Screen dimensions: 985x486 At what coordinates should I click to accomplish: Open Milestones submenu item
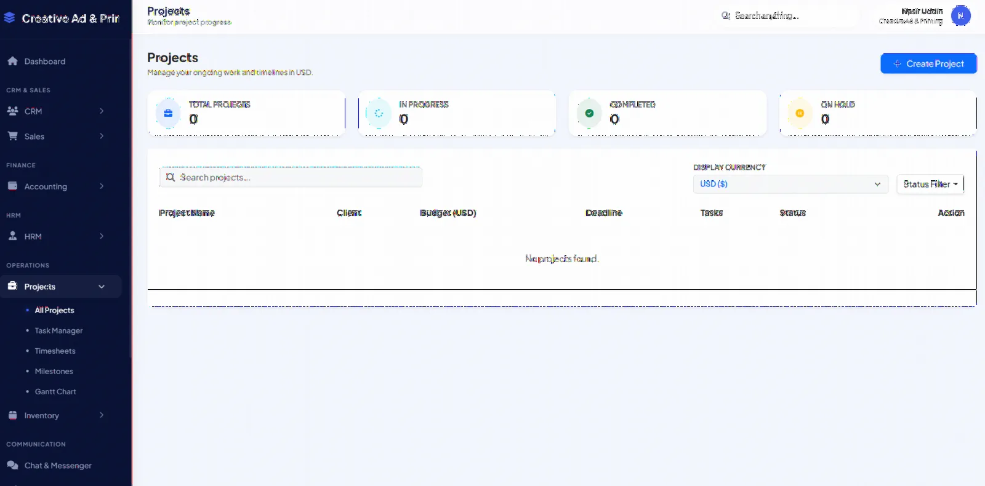tap(54, 371)
